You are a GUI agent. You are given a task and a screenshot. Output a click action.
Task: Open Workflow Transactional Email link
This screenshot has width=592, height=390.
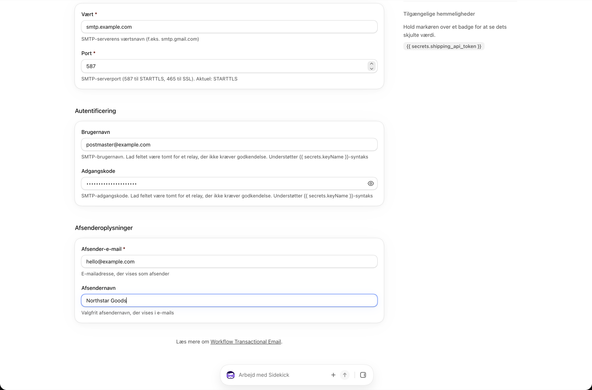pos(246,342)
